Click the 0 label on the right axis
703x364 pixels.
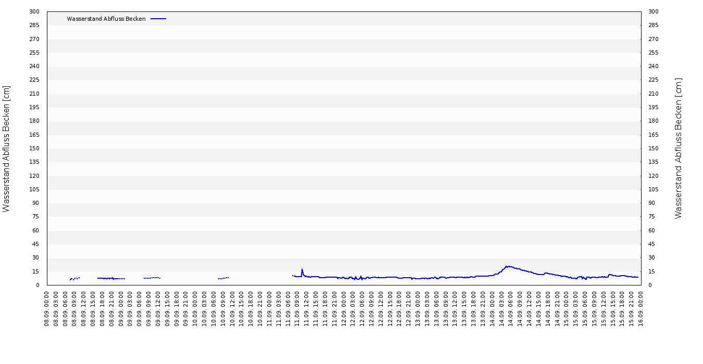[650, 285]
